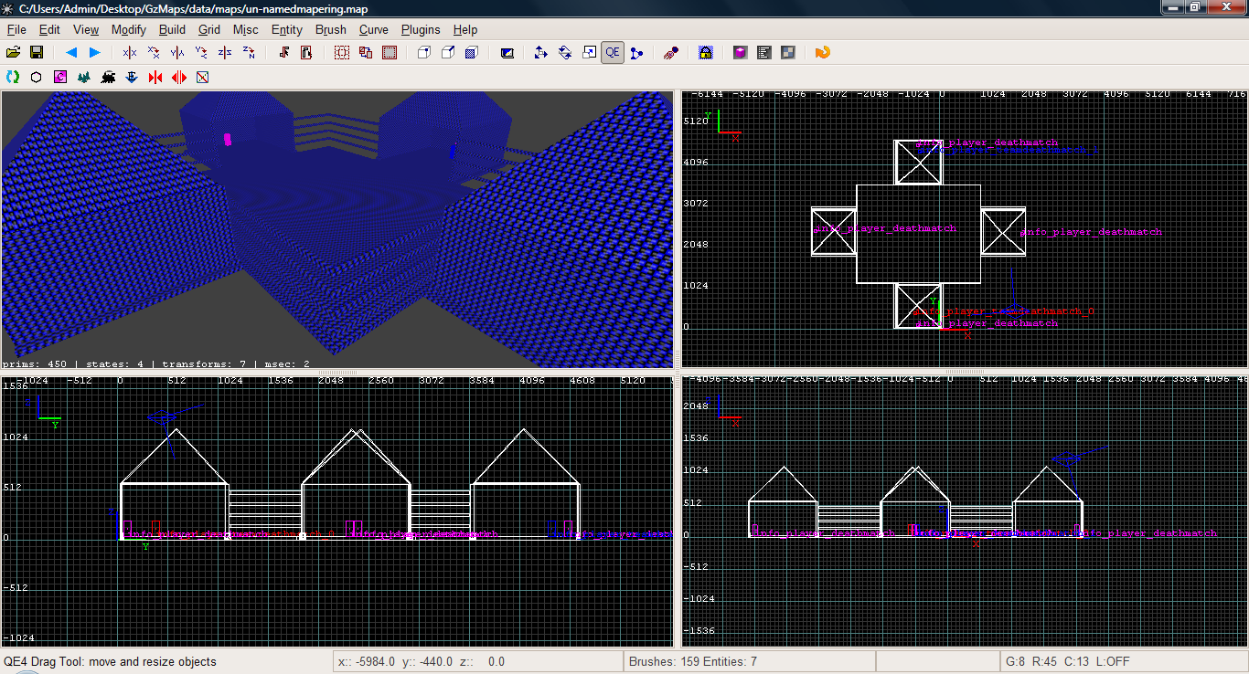This screenshot has width=1249, height=674.
Task: Open the Edit menu
Action: [49, 29]
